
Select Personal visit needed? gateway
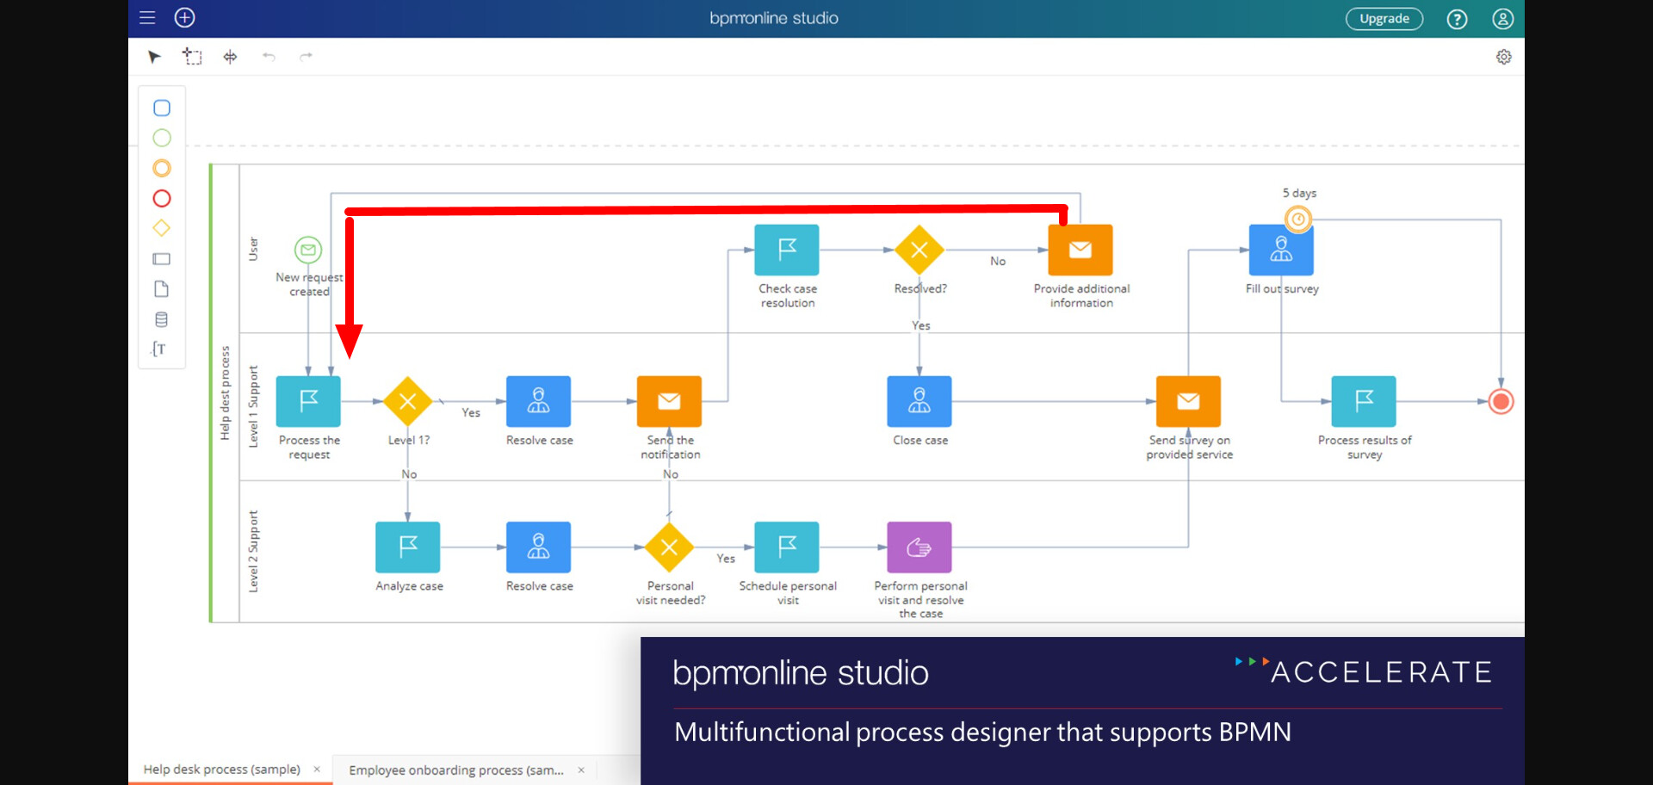pos(669,547)
